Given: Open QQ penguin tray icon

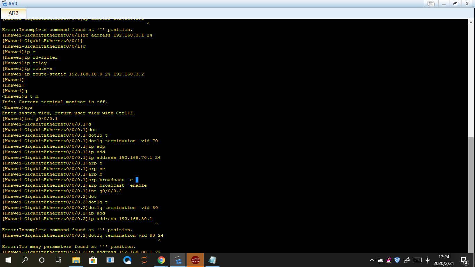Looking at the screenshot, I should (389, 260).
